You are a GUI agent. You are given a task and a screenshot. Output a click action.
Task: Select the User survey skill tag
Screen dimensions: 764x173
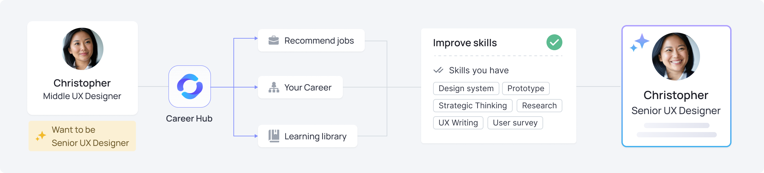coord(515,123)
